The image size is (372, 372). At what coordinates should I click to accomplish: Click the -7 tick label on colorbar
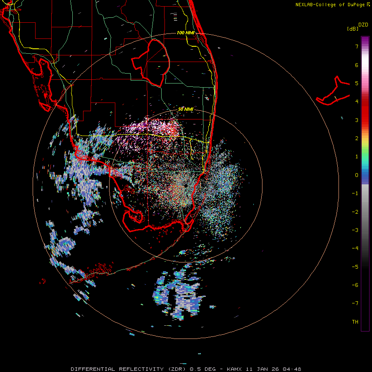pyautogui.click(x=355, y=303)
